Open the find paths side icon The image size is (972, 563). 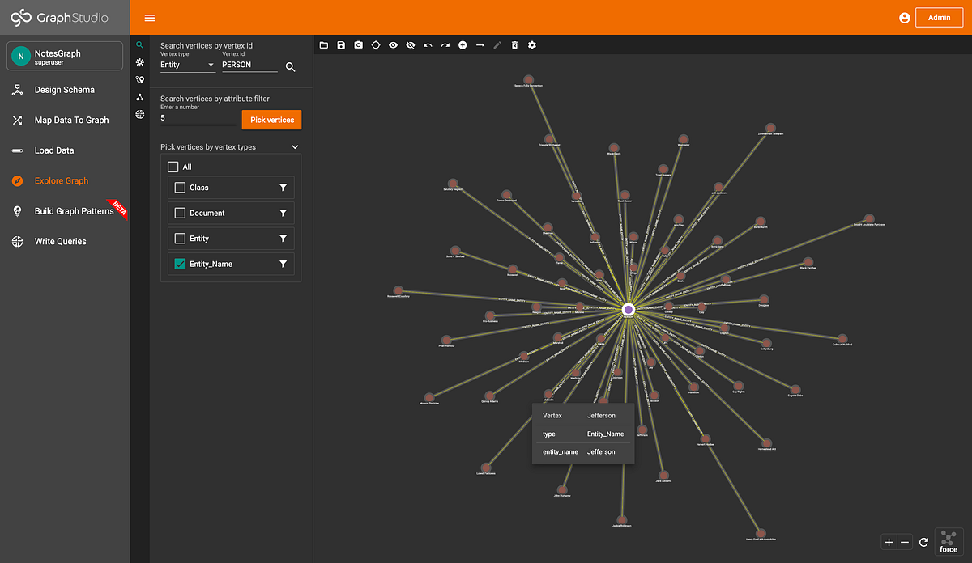click(140, 79)
